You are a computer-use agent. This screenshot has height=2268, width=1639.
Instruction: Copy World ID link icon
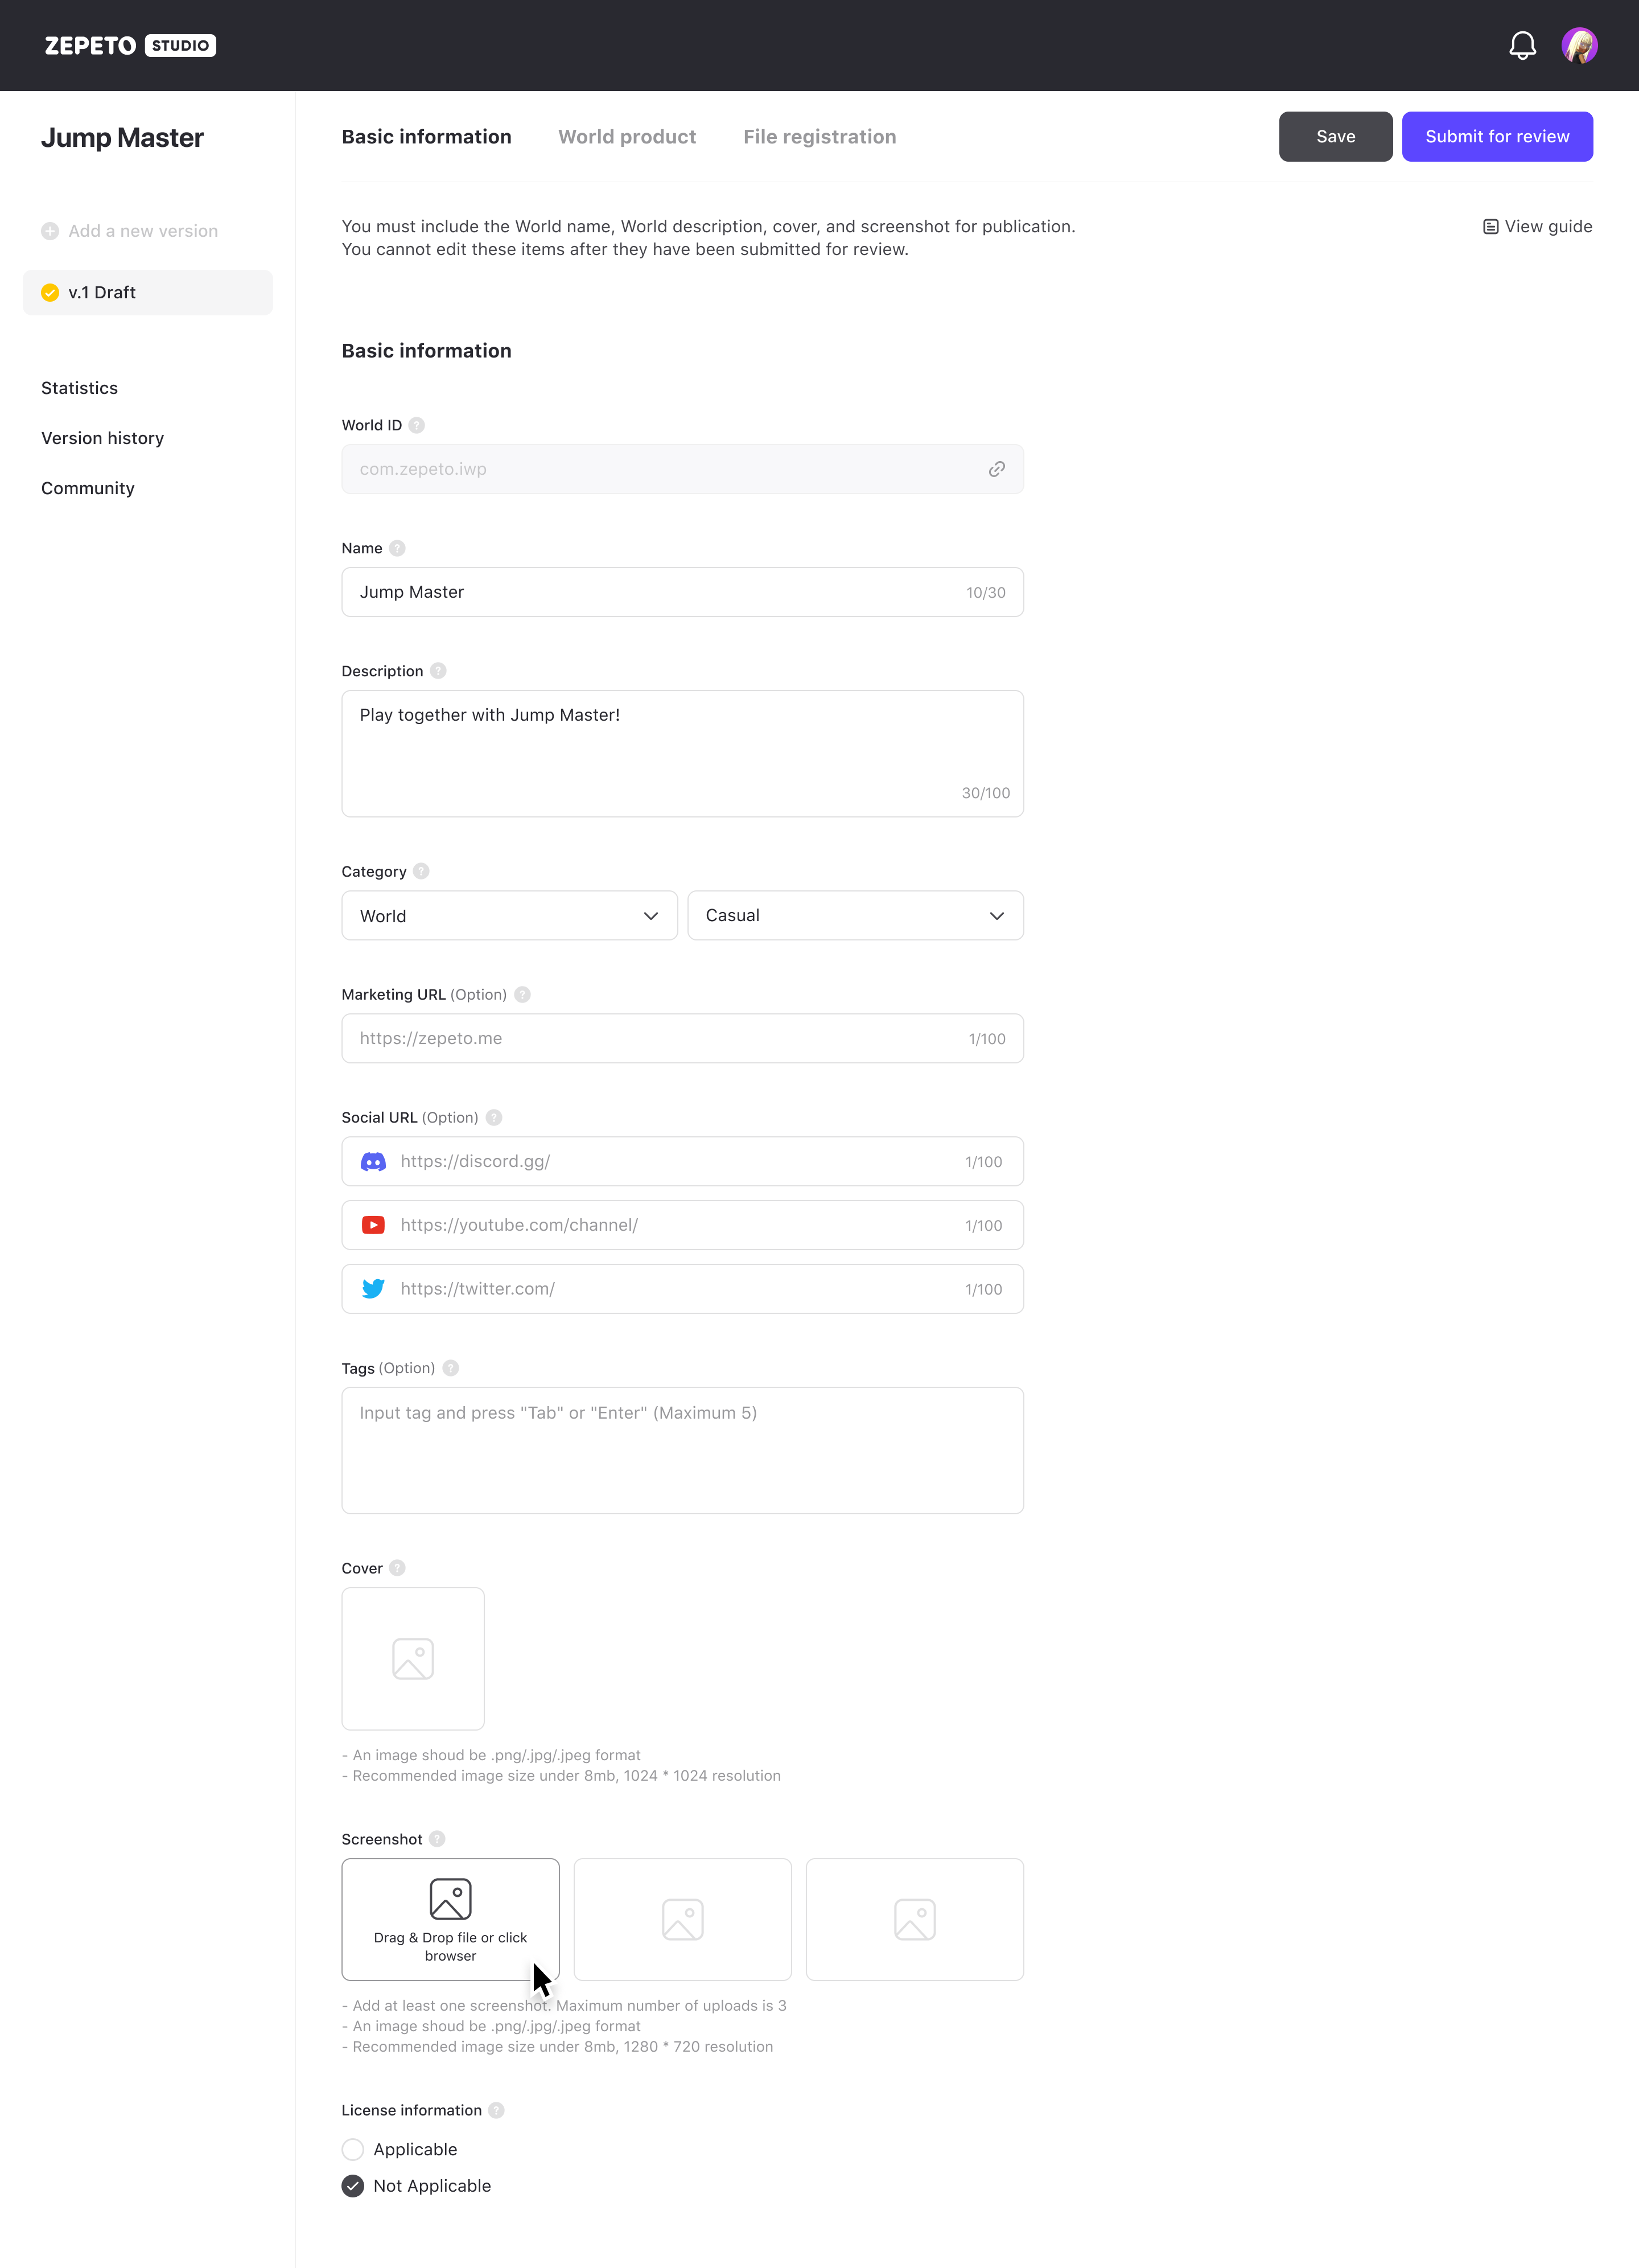996,469
